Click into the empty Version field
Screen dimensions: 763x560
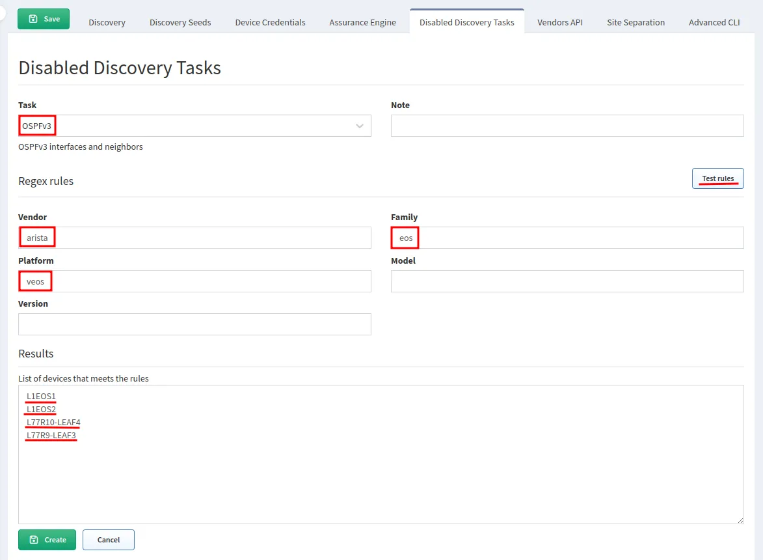point(194,324)
